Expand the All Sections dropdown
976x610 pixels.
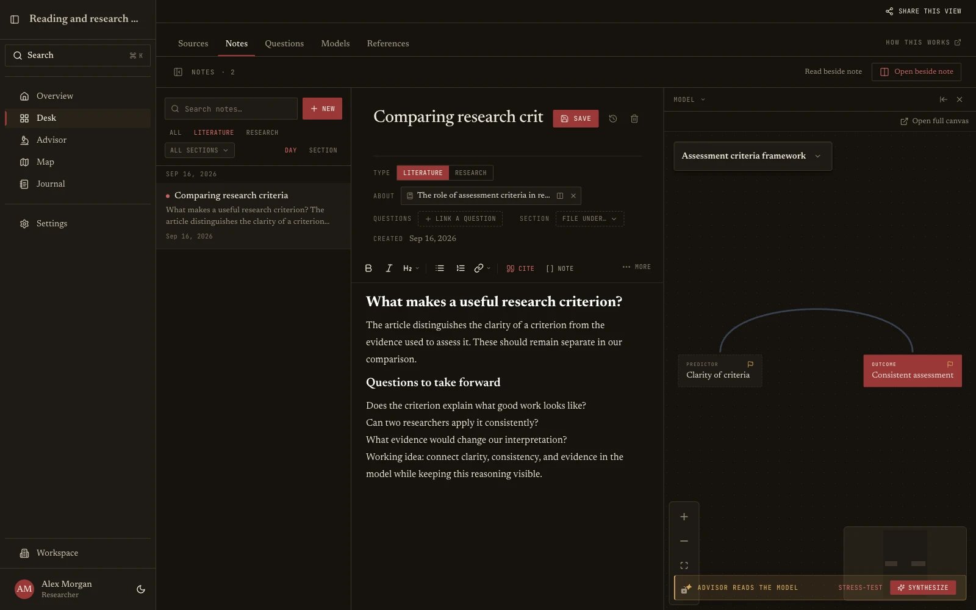pyautogui.click(x=199, y=150)
